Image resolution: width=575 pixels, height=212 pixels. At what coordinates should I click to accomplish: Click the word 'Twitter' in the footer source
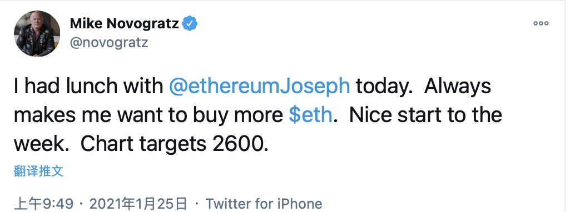pos(227,203)
